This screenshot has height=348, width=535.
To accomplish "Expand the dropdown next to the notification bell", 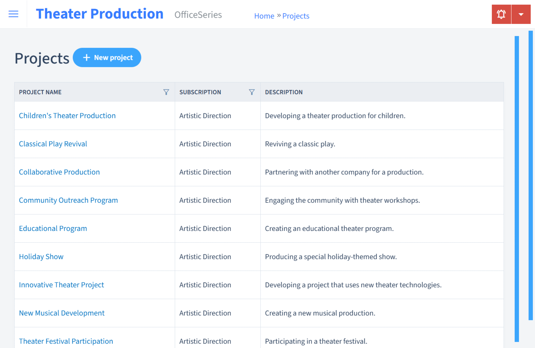I will point(521,14).
